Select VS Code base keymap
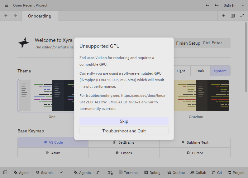 coord(53,142)
